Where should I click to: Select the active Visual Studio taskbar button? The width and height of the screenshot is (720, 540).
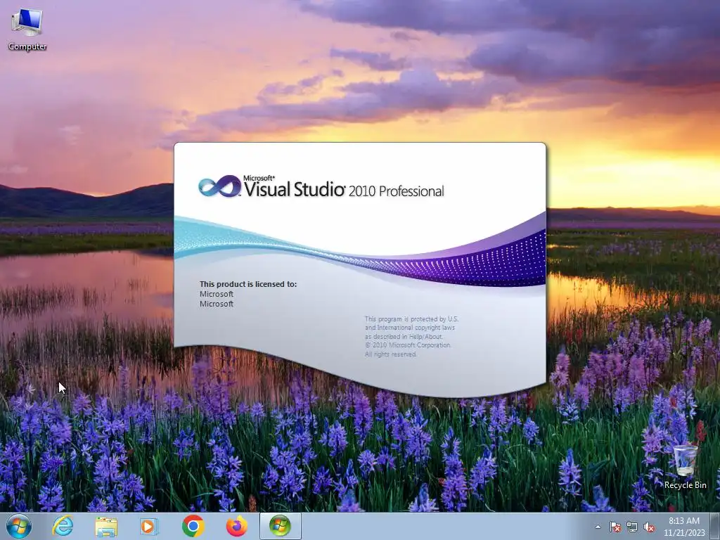(x=280, y=526)
